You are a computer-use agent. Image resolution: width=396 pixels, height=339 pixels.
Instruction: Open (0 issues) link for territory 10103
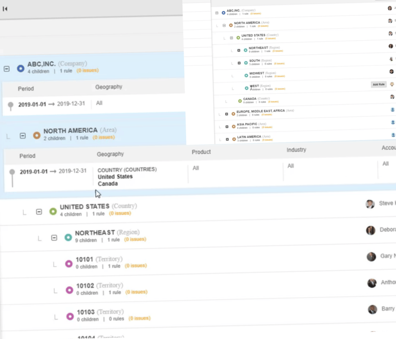pyautogui.click(x=139, y=318)
